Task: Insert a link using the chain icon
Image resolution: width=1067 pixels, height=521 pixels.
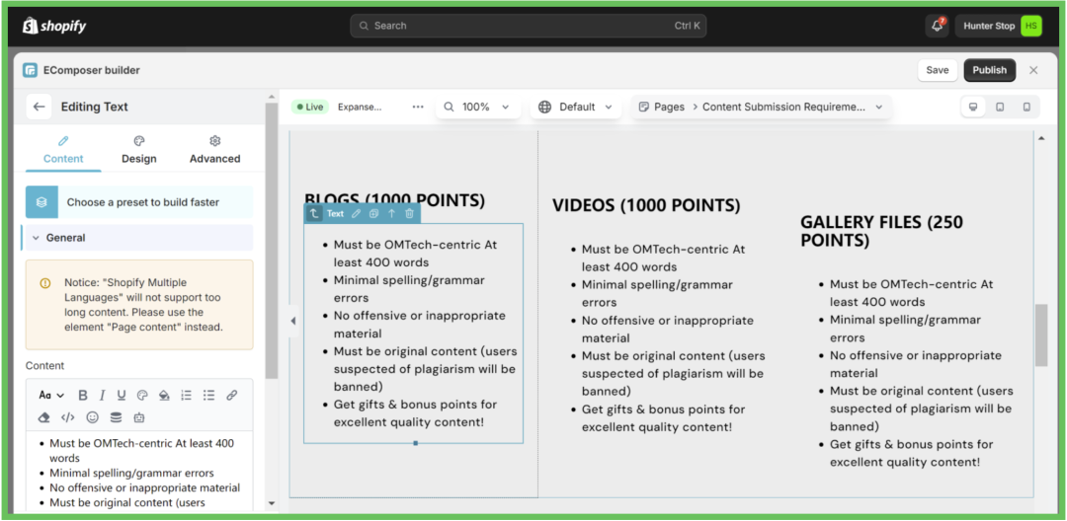Action: pos(232,396)
